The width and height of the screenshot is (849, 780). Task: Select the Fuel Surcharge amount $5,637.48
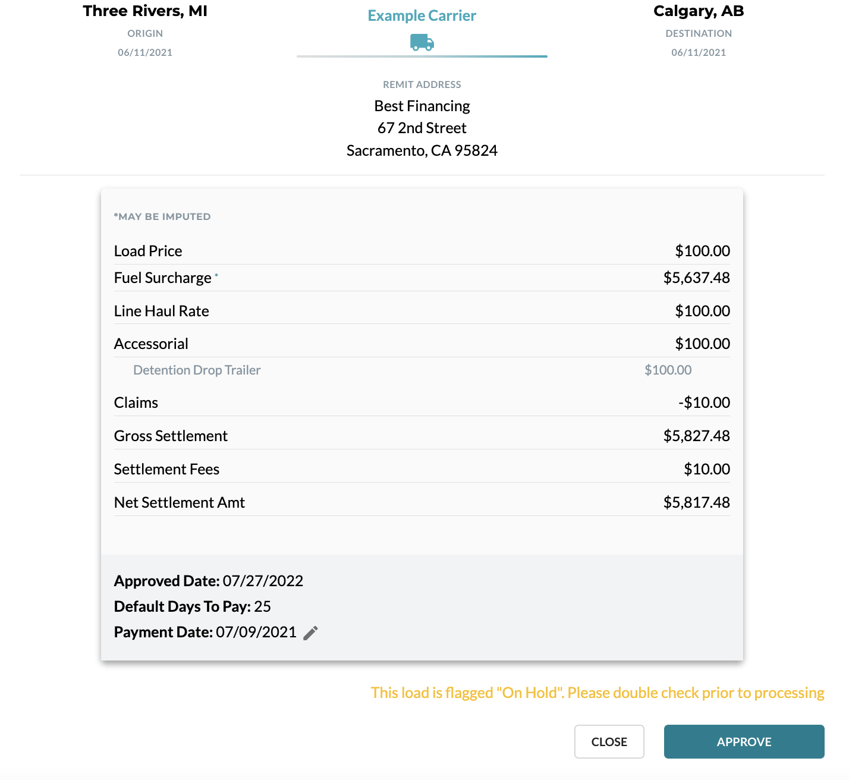pyautogui.click(x=697, y=278)
